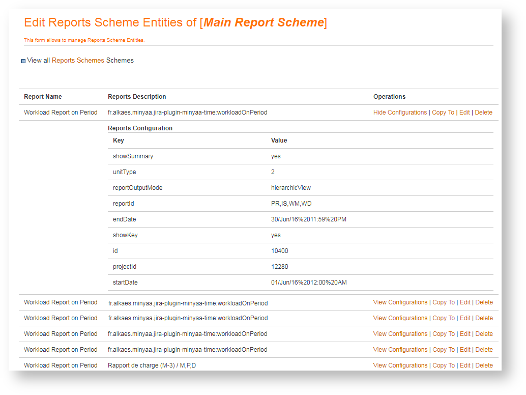Collapse details with Hide Configurations

400,112
